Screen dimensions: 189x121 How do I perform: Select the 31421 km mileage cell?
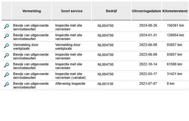tap(174, 74)
